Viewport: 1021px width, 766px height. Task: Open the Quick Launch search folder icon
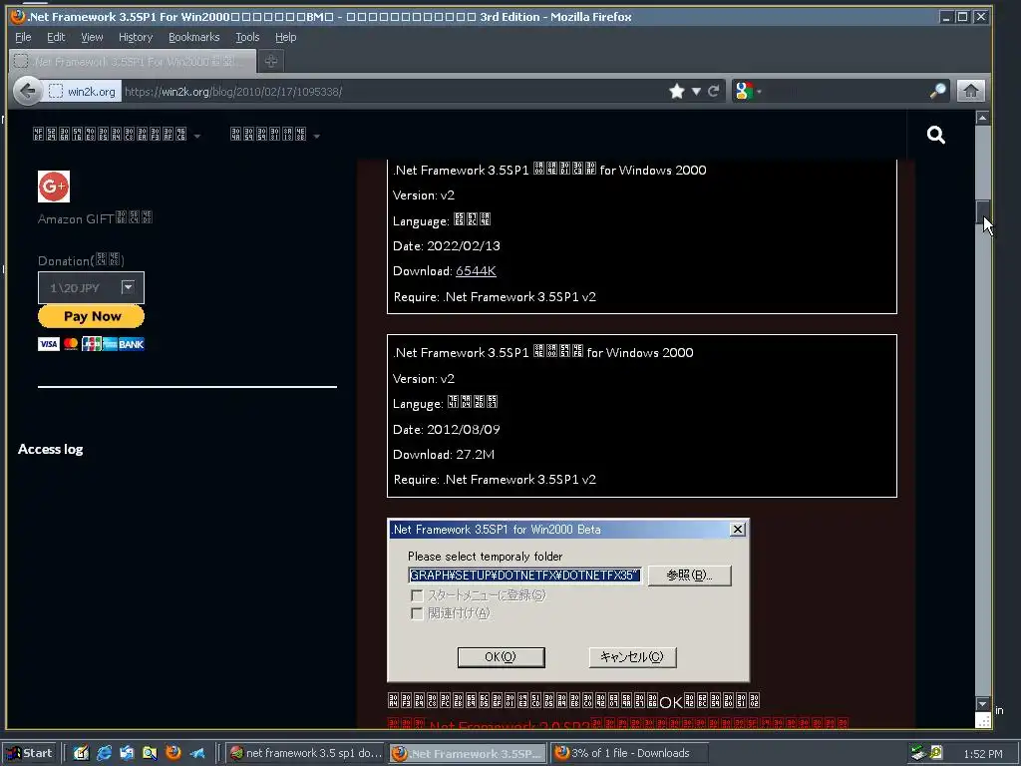150,753
